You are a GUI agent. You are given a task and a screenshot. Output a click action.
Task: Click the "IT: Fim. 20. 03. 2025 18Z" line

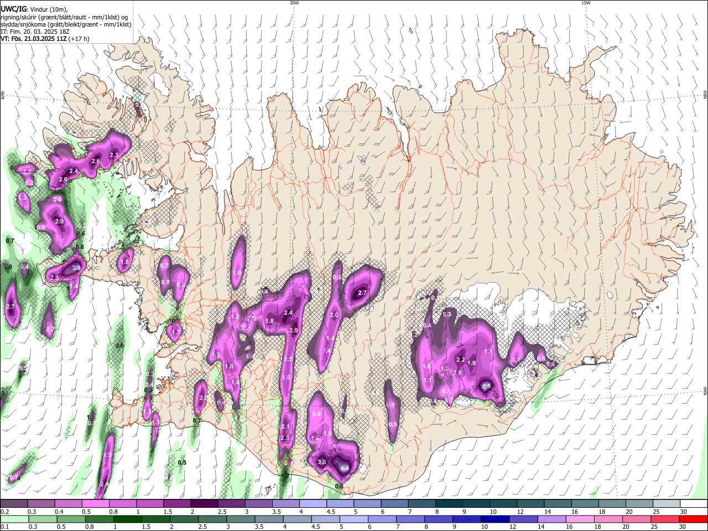click(x=35, y=32)
